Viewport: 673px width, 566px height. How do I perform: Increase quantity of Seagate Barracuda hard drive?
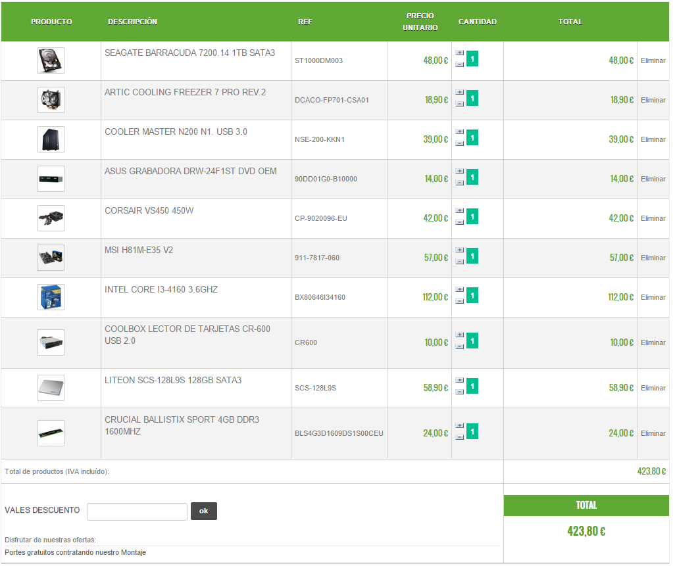tap(460, 53)
